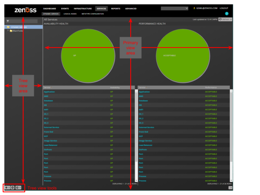Select MainFolder in the tree
Viewport: 260px width, 195px height.
pyautogui.click(x=18, y=31)
